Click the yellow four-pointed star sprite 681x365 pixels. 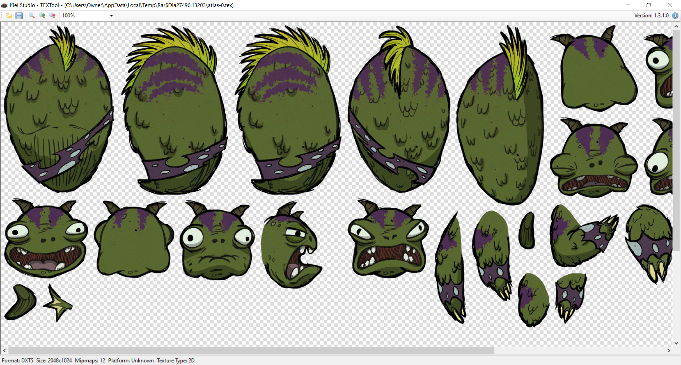pyautogui.click(x=58, y=304)
